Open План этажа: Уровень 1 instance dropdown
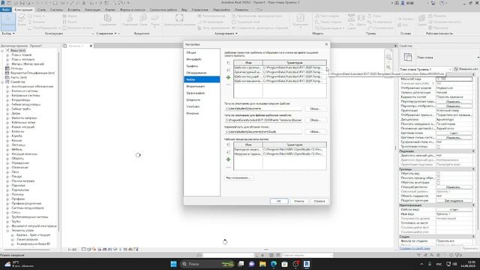Screen dimensions: 480x270 425,70
